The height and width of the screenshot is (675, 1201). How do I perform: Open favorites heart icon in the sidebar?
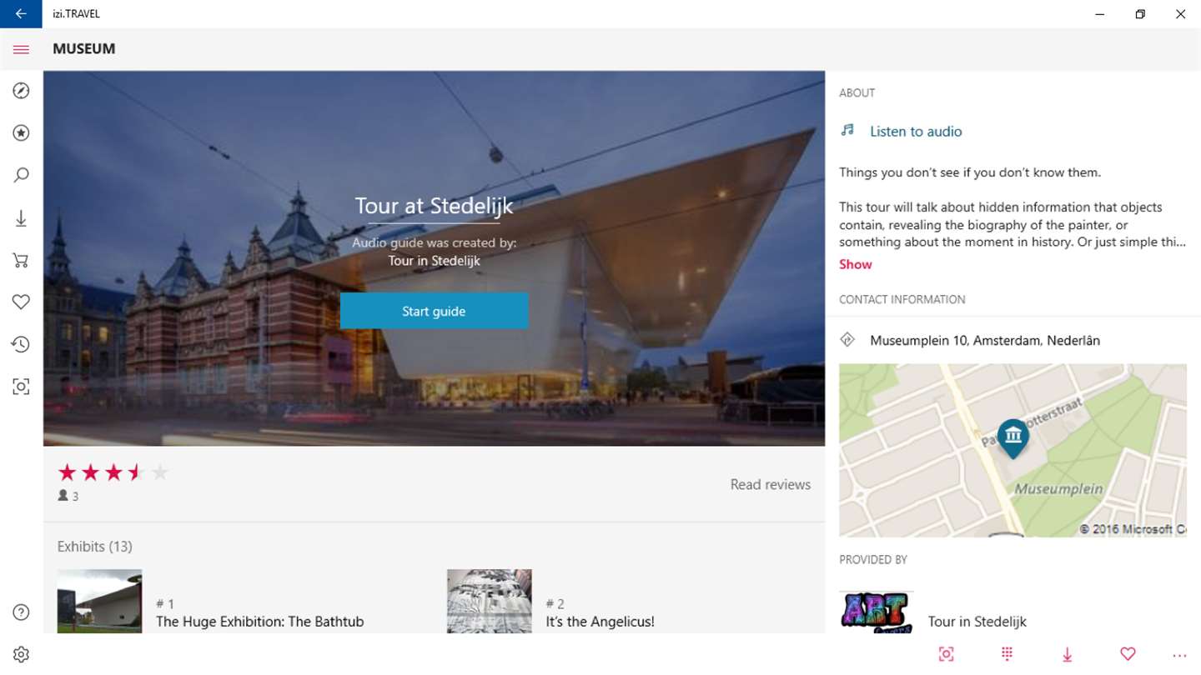pos(21,302)
